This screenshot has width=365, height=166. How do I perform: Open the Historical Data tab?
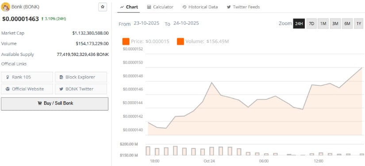pyautogui.click(x=200, y=7)
